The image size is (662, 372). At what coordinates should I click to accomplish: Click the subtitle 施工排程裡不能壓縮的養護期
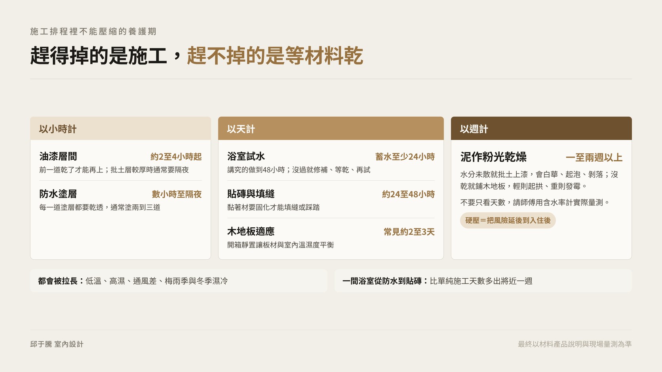pos(93,31)
